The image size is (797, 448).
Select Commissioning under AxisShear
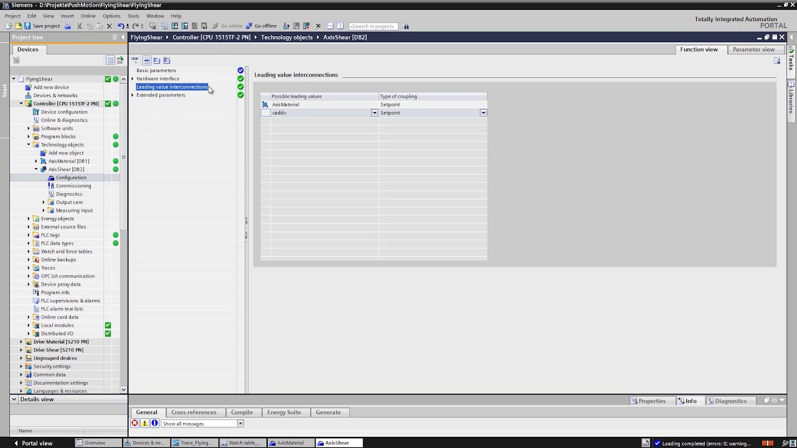[73, 185]
